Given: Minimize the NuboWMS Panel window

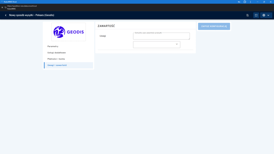Looking at the screenshot, I should click(257, 2).
